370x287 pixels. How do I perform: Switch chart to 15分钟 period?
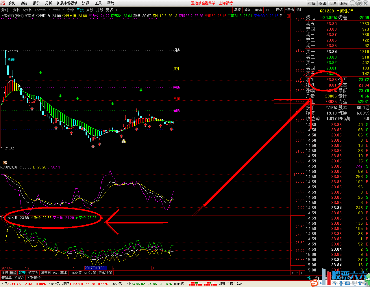click(40, 10)
